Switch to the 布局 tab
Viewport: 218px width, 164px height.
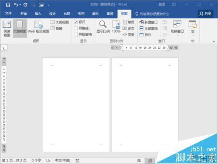[x=67, y=13]
